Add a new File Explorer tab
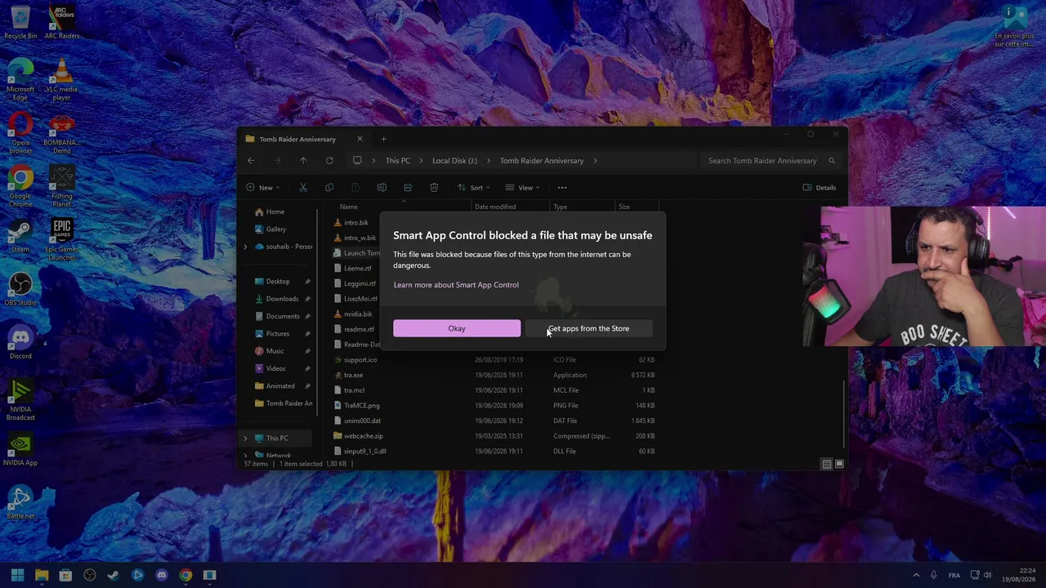1046x588 pixels. 383,139
